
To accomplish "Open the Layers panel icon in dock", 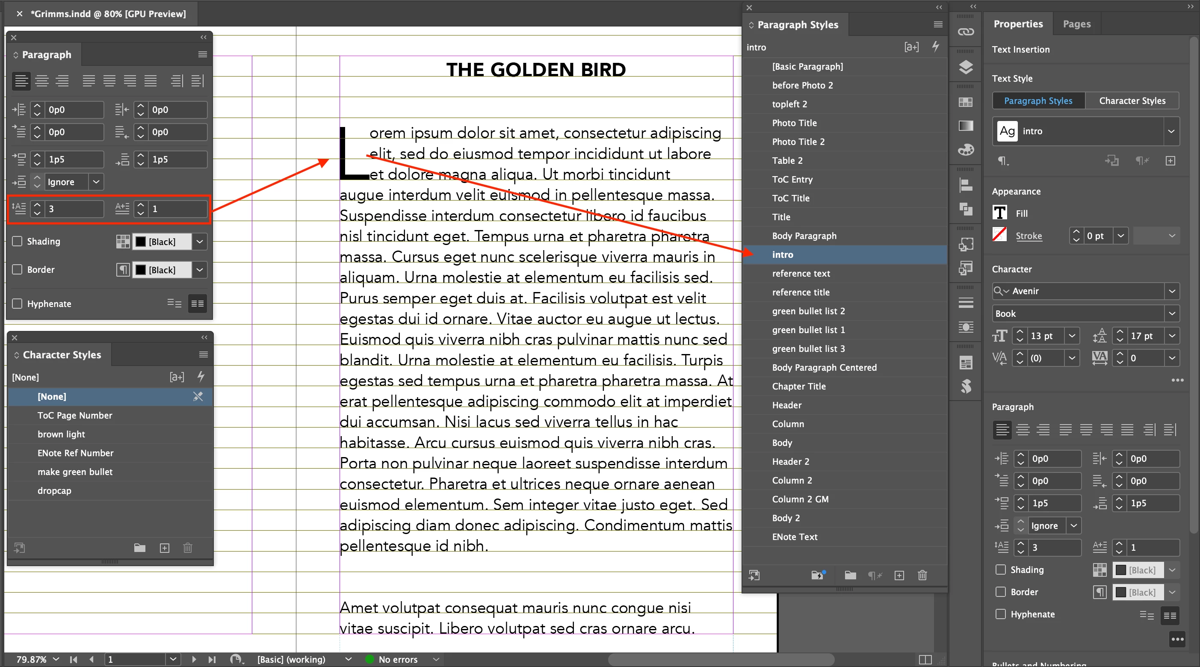I will (x=966, y=67).
